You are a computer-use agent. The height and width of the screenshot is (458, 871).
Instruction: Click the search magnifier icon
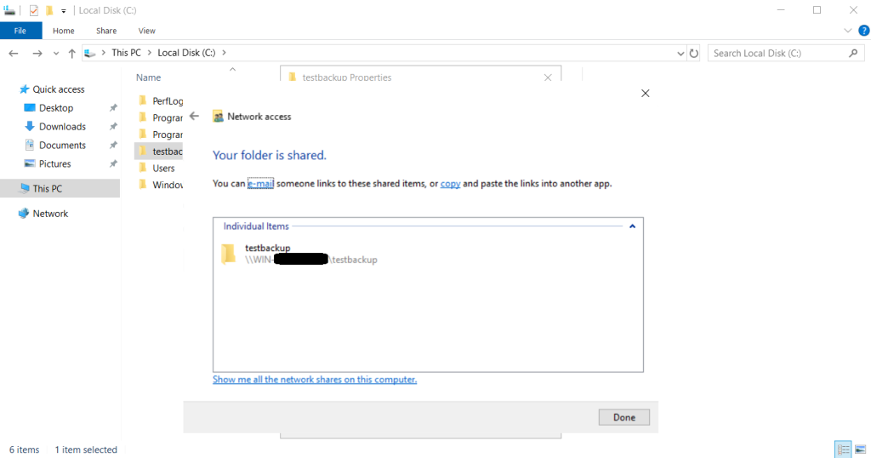click(x=853, y=54)
